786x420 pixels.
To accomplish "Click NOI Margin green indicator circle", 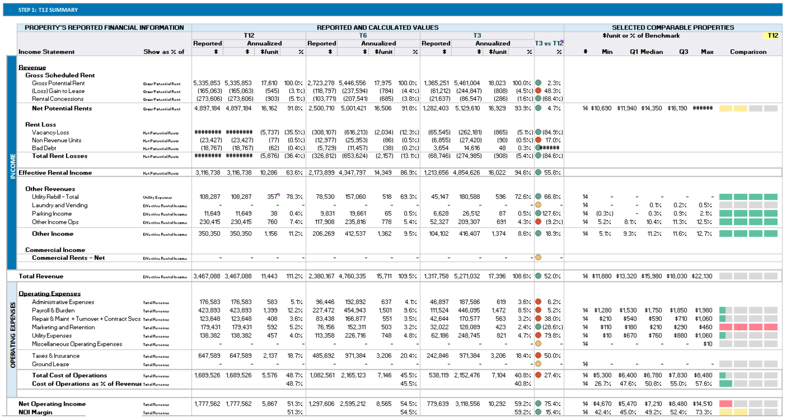I will pos(538,412).
